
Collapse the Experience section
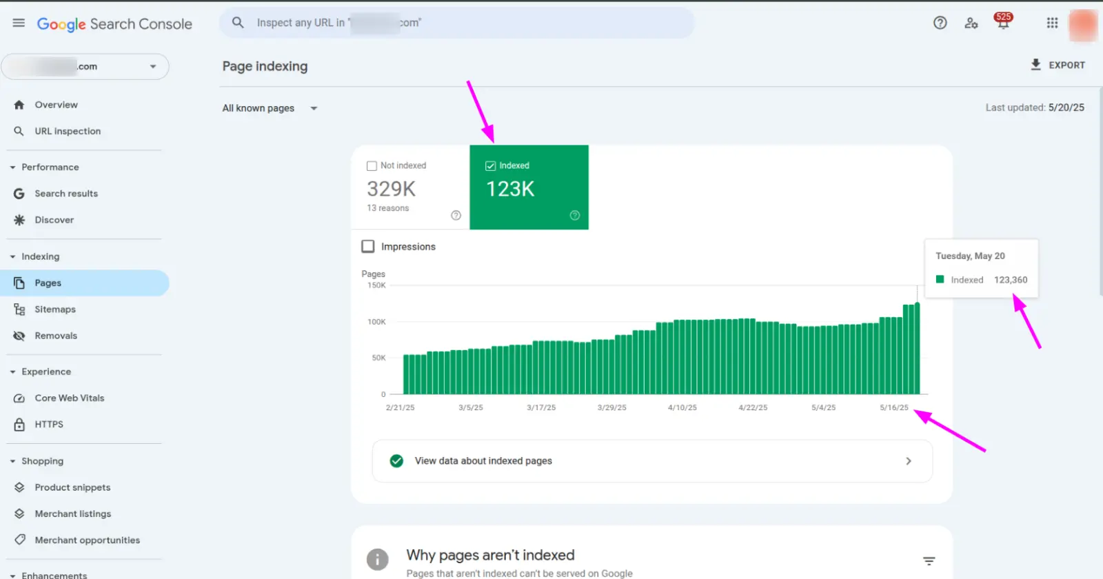pos(12,372)
